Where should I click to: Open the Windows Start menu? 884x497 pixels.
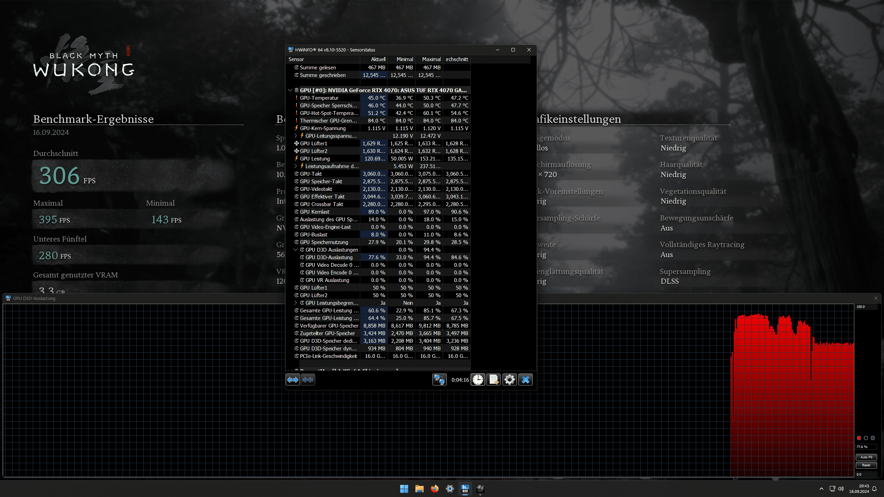click(x=404, y=489)
